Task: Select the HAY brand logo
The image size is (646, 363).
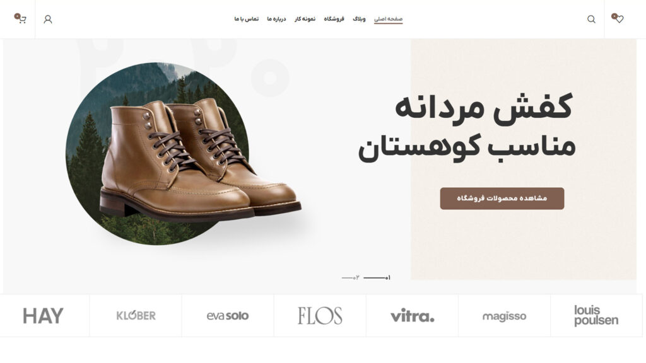Action: click(44, 316)
